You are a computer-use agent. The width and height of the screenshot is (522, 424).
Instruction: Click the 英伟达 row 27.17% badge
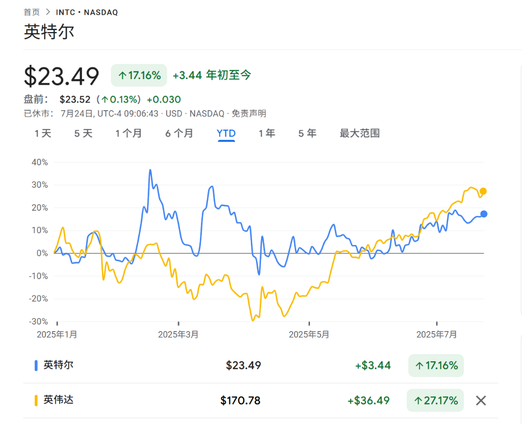tap(435, 401)
